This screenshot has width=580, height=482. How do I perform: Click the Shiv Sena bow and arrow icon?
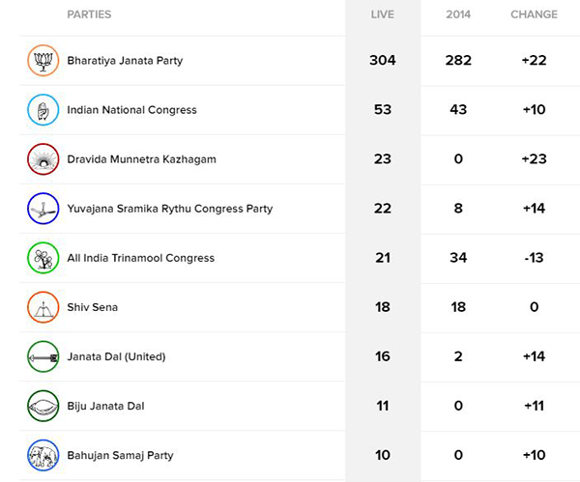pyautogui.click(x=43, y=307)
